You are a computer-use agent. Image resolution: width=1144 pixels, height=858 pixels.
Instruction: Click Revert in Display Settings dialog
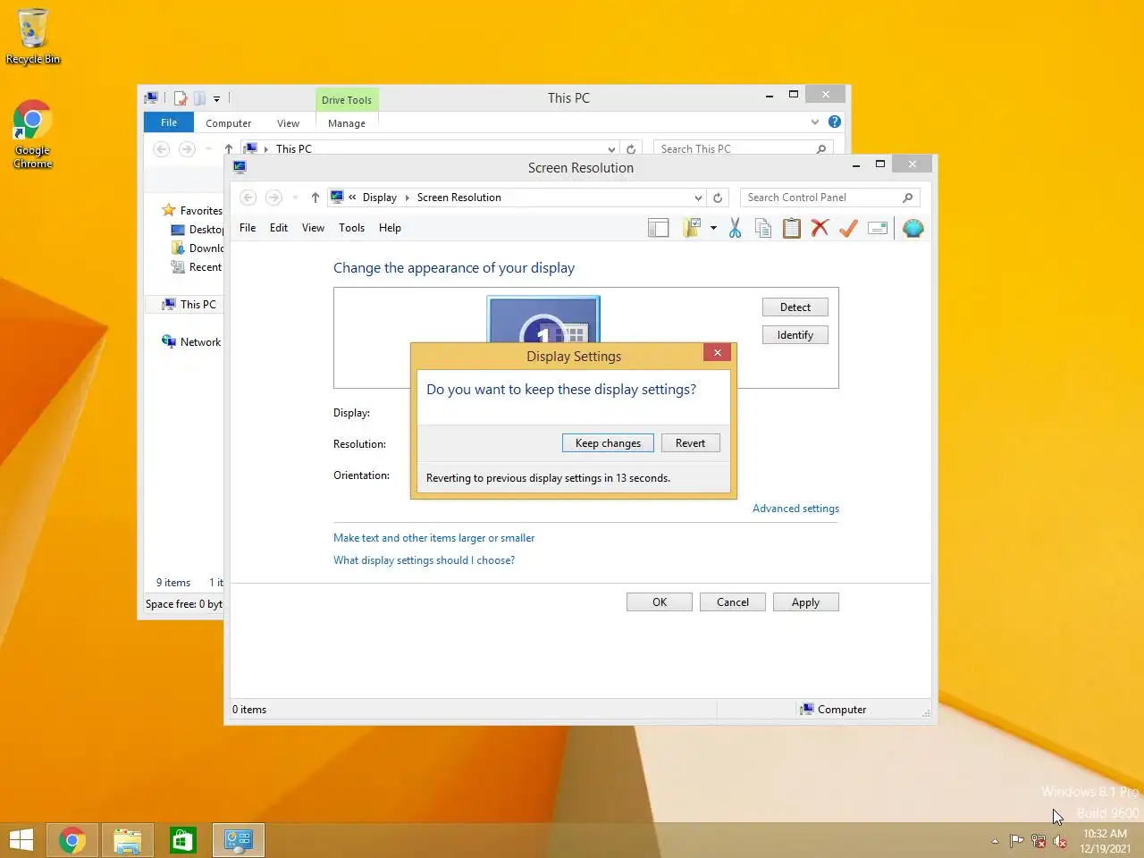click(x=690, y=443)
